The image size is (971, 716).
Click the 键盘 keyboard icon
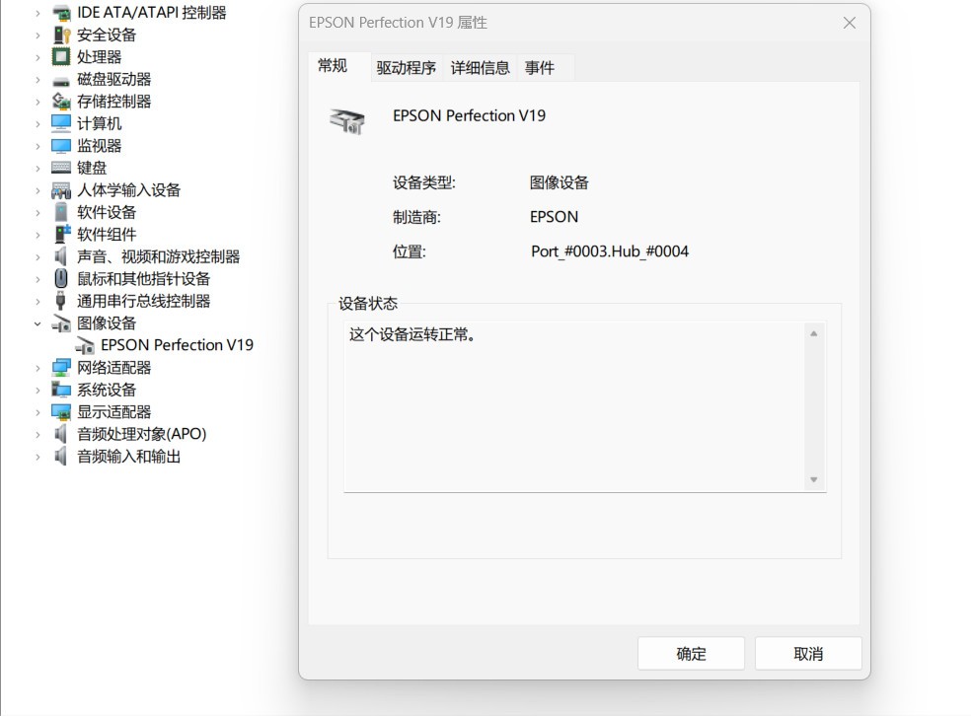pyautogui.click(x=61, y=168)
